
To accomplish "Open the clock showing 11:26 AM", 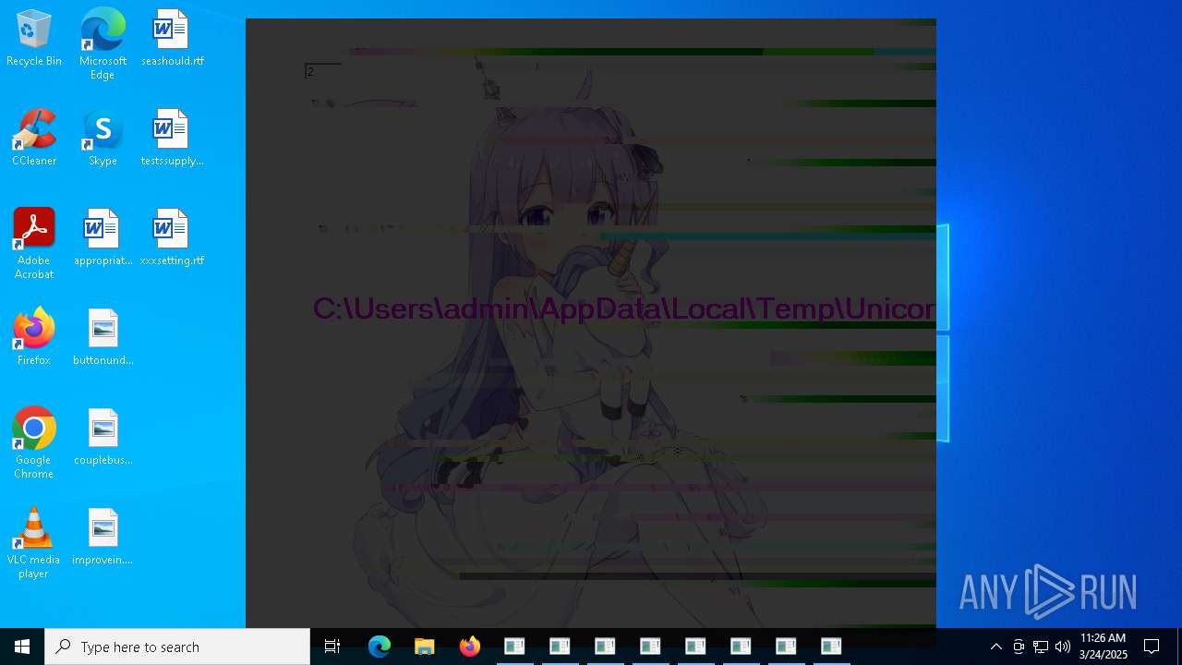I will pyautogui.click(x=1104, y=647).
